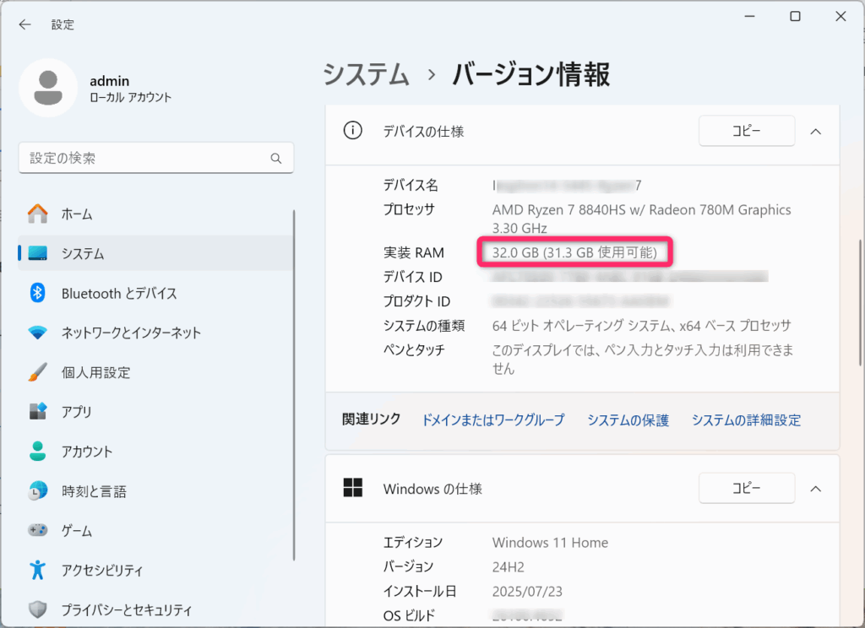Screen dimensions: 865x628
Task: Collapse the Windows の仕様 section chevron
Action: click(x=815, y=489)
